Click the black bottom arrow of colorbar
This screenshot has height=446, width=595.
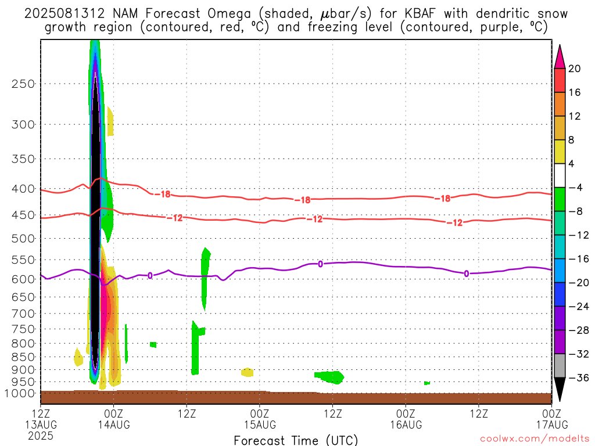[x=560, y=390]
